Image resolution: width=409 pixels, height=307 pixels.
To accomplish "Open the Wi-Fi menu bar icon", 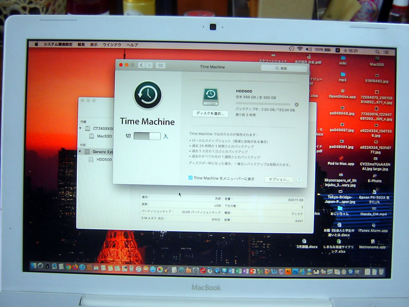I will click(300, 49).
